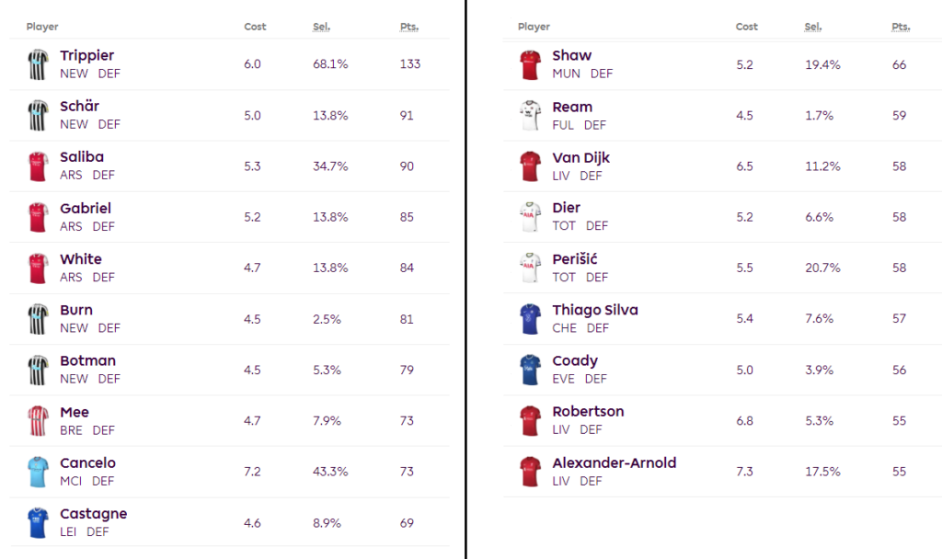942x559 pixels.
Task: Click Castagne's blue Leicester shirt icon
Action: click(x=38, y=523)
